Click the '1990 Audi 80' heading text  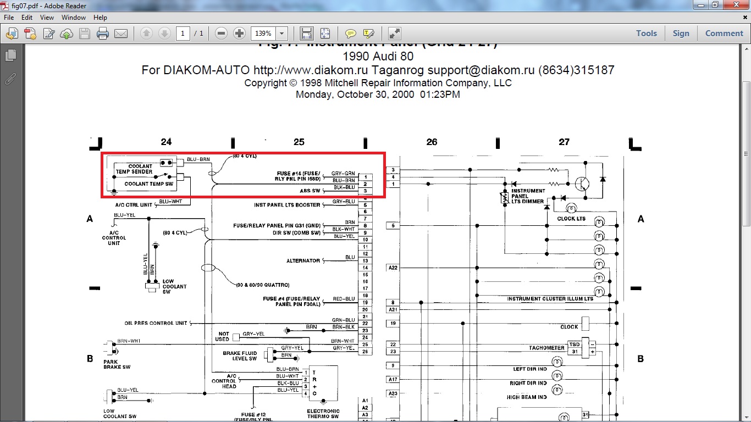pyautogui.click(x=378, y=57)
